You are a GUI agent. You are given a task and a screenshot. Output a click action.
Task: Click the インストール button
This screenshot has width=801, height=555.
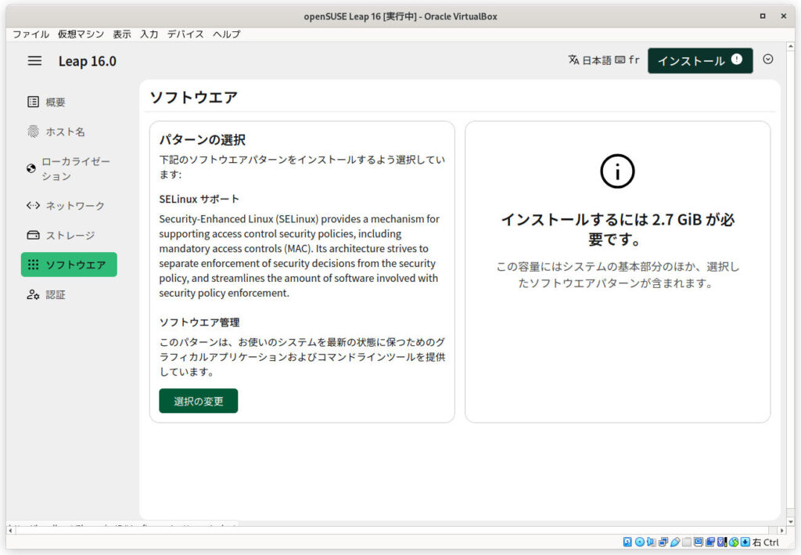coord(700,61)
